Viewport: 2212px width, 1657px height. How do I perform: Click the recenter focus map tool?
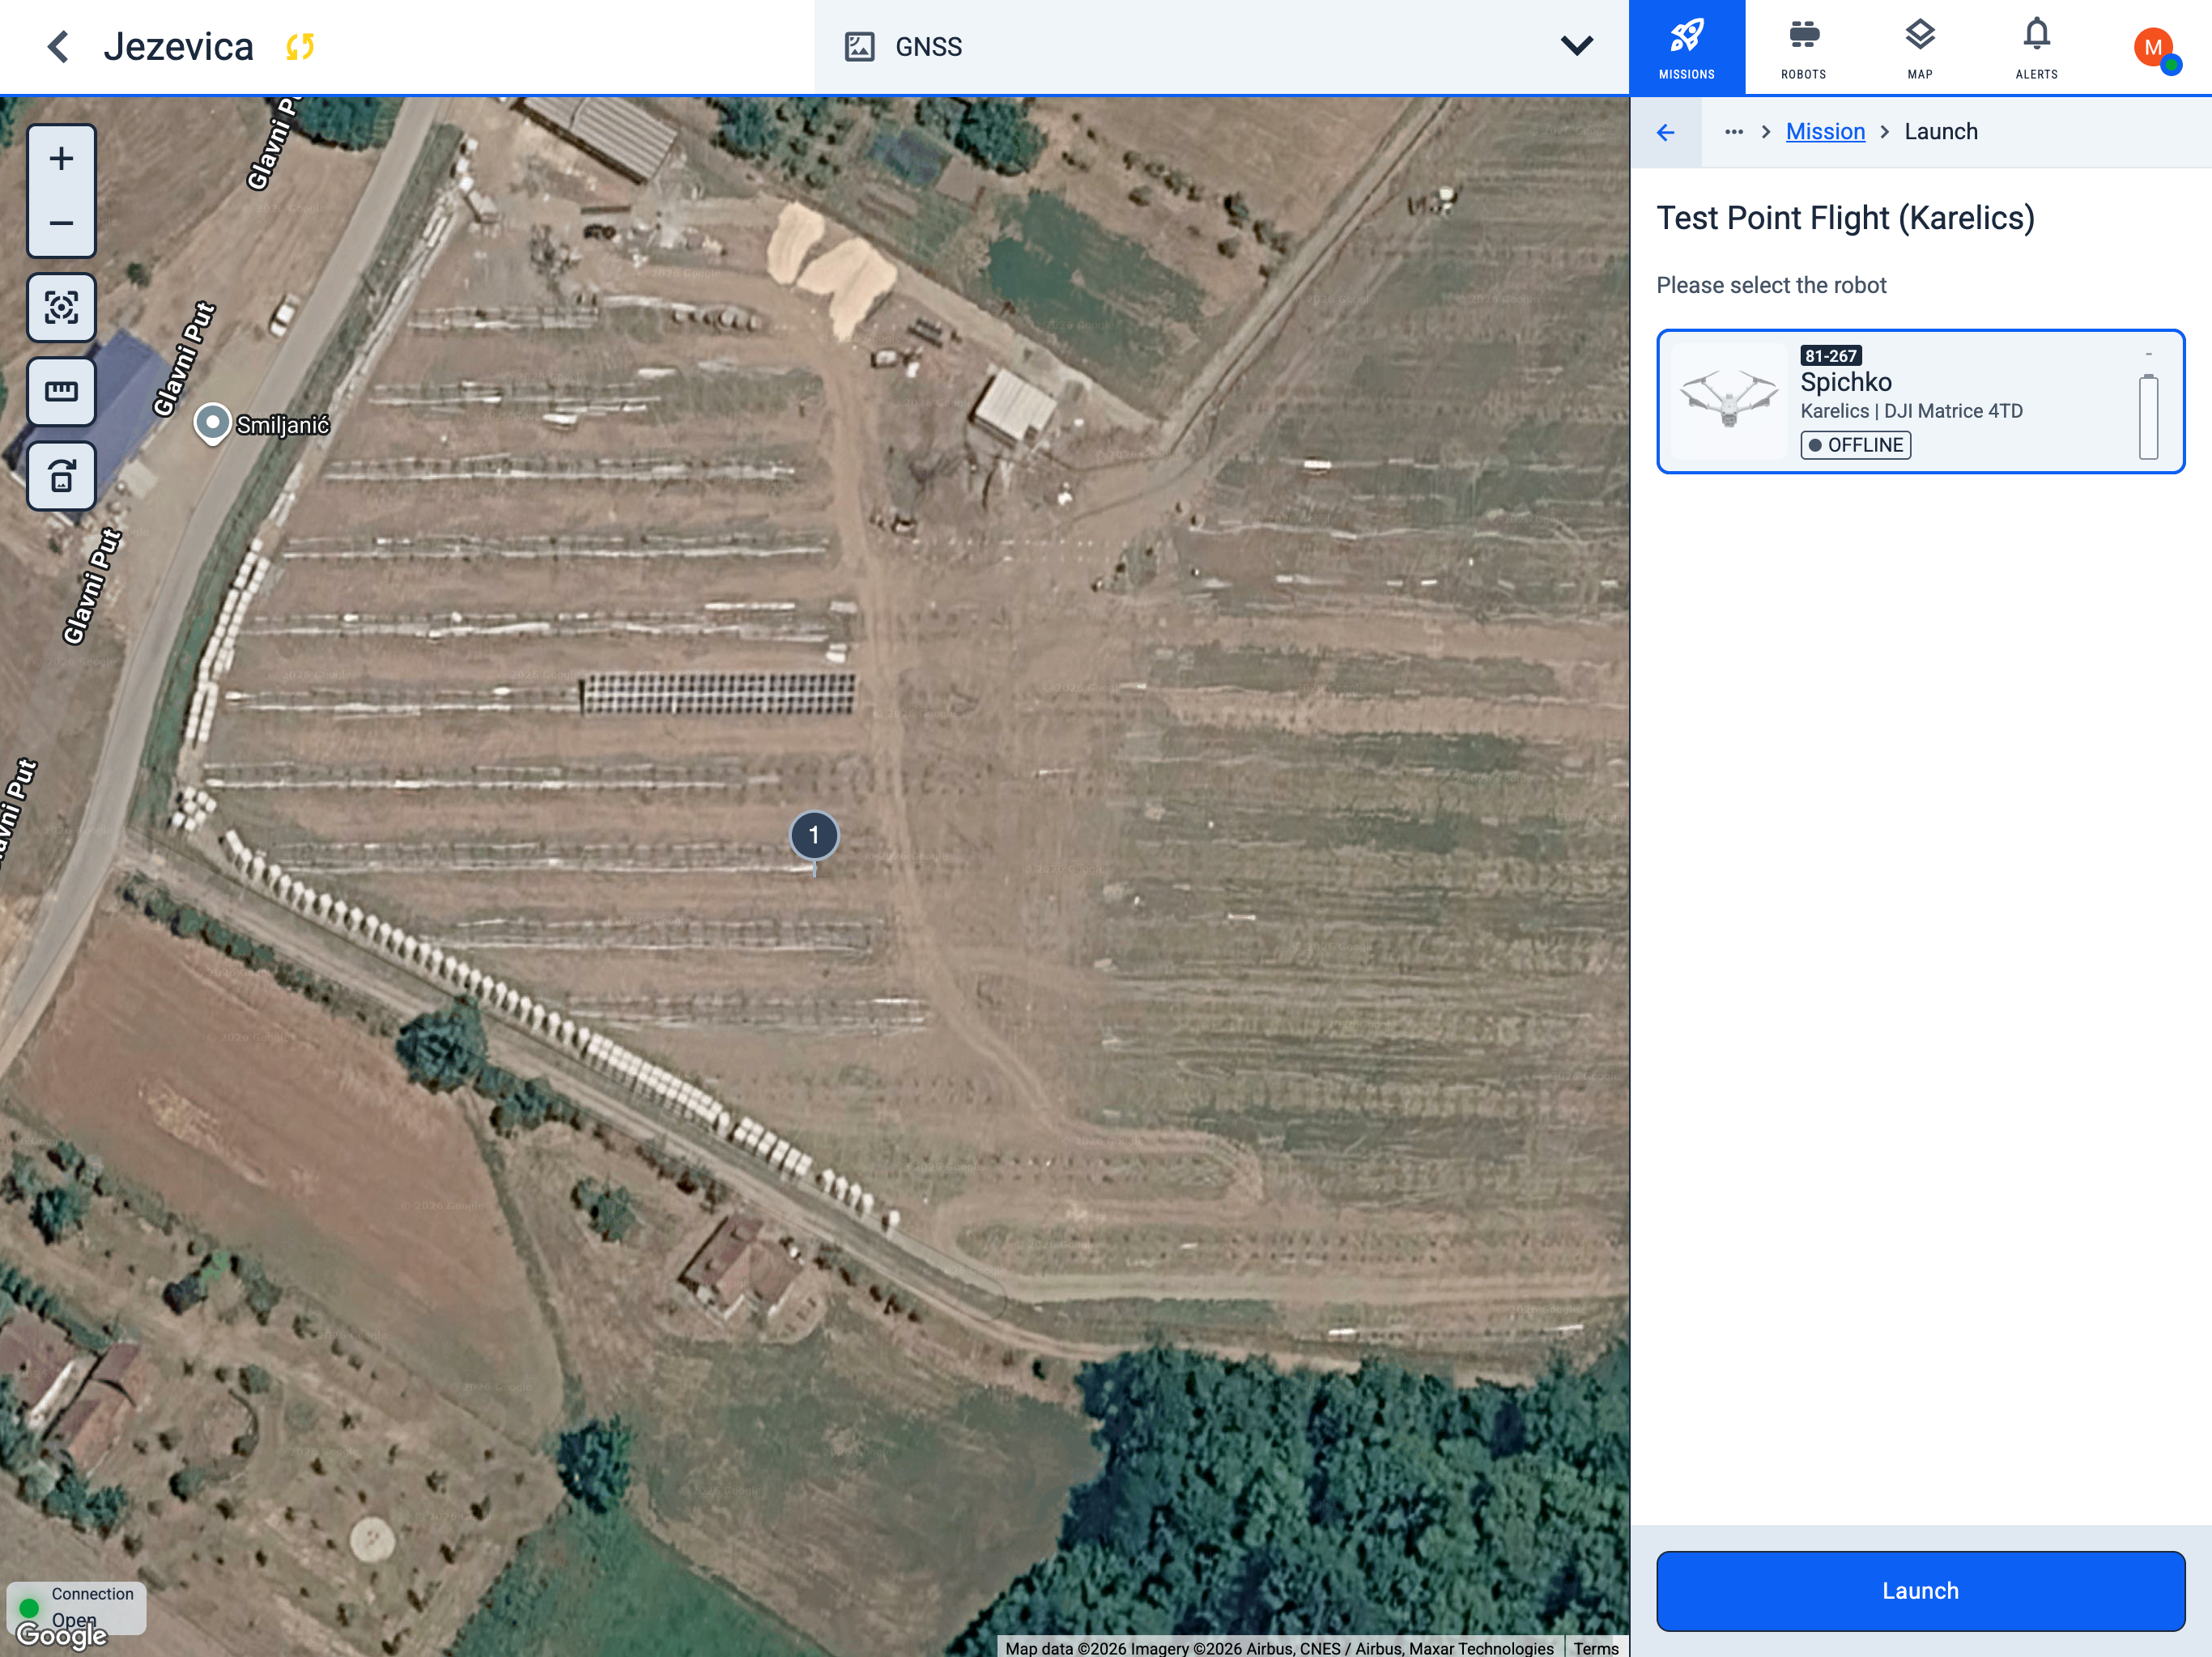tap(61, 307)
